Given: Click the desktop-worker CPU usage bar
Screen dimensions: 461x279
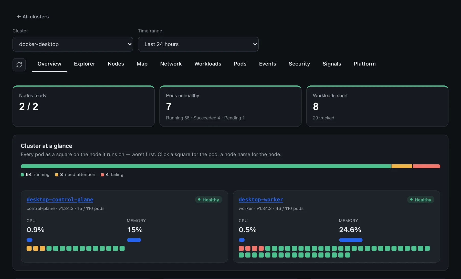Looking at the screenshot, I should (242, 240).
